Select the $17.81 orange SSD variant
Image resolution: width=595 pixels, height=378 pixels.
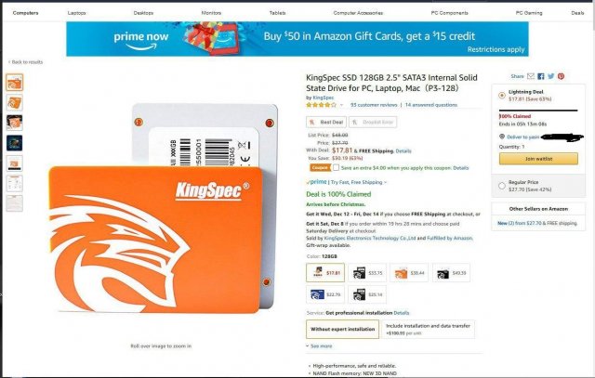325,273
